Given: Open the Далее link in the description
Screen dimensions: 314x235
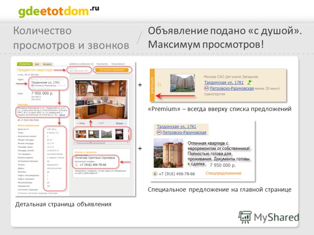Looking at the screenshot, I should click(62, 115).
